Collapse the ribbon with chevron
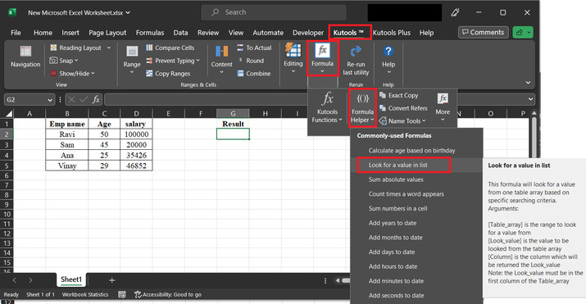Image resolution: width=586 pixels, height=304 pixels. click(x=528, y=83)
